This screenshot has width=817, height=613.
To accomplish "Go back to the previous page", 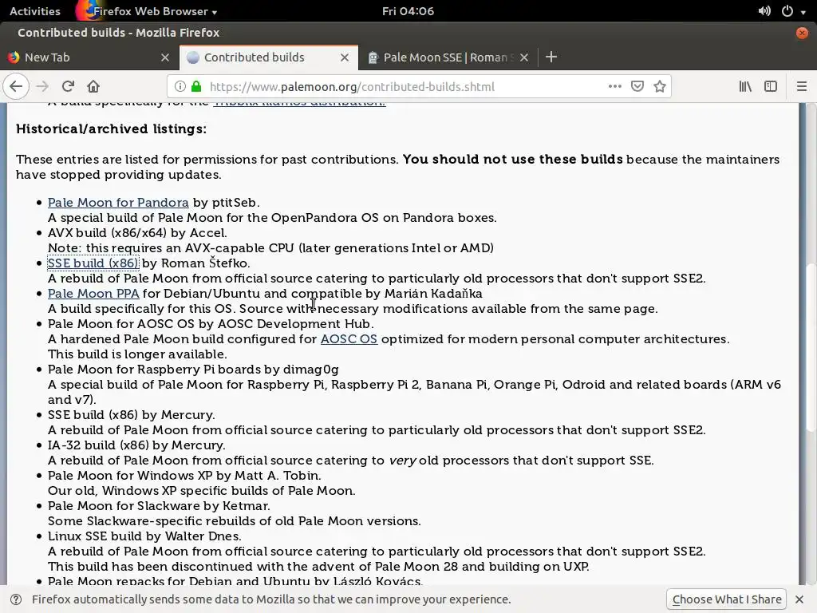I will click(x=16, y=86).
